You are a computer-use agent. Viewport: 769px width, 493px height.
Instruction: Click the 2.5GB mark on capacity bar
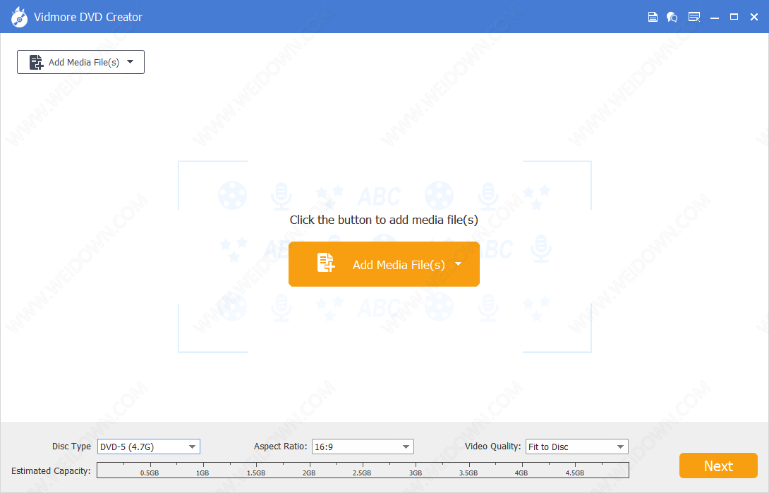pyautogui.click(x=362, y=473)
